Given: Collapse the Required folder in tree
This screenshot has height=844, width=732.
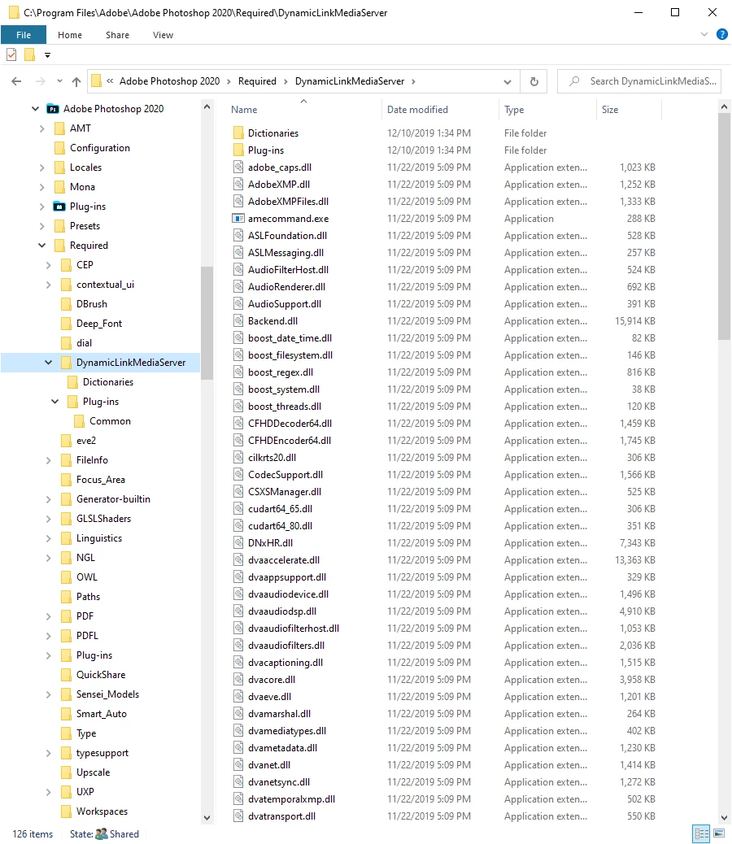Looking at the screenshot, I should tap(42, 246).
